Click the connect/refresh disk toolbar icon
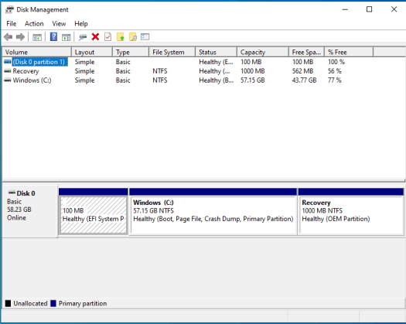The height and width of the screenshot is (324, 406). (83, 37)
